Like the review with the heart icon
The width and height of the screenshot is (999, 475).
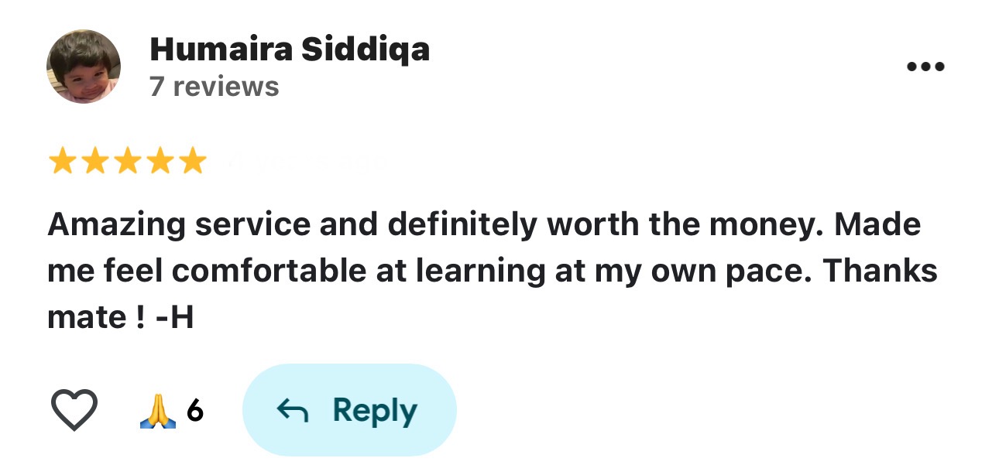pyautogui.click(x=74, y=410)
